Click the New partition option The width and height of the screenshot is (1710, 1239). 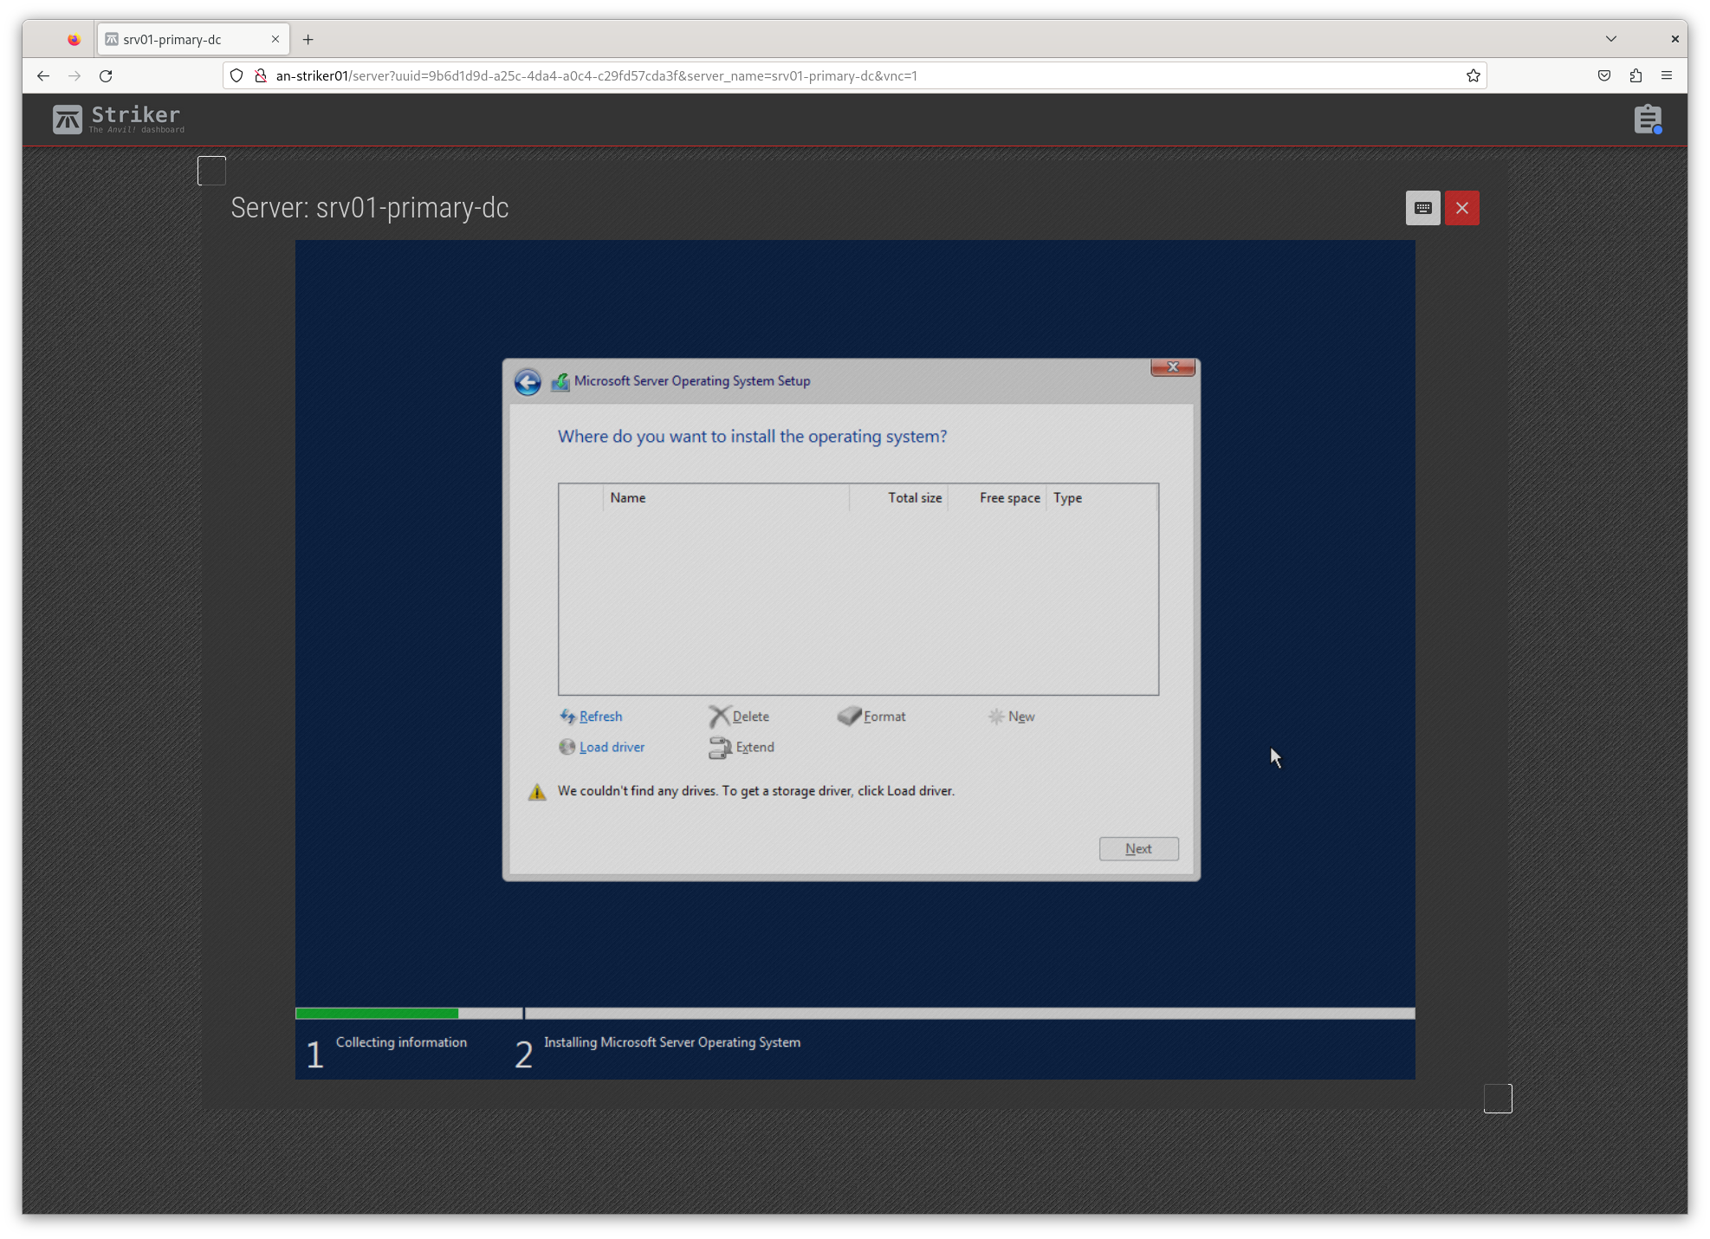tap(1021, 717)
